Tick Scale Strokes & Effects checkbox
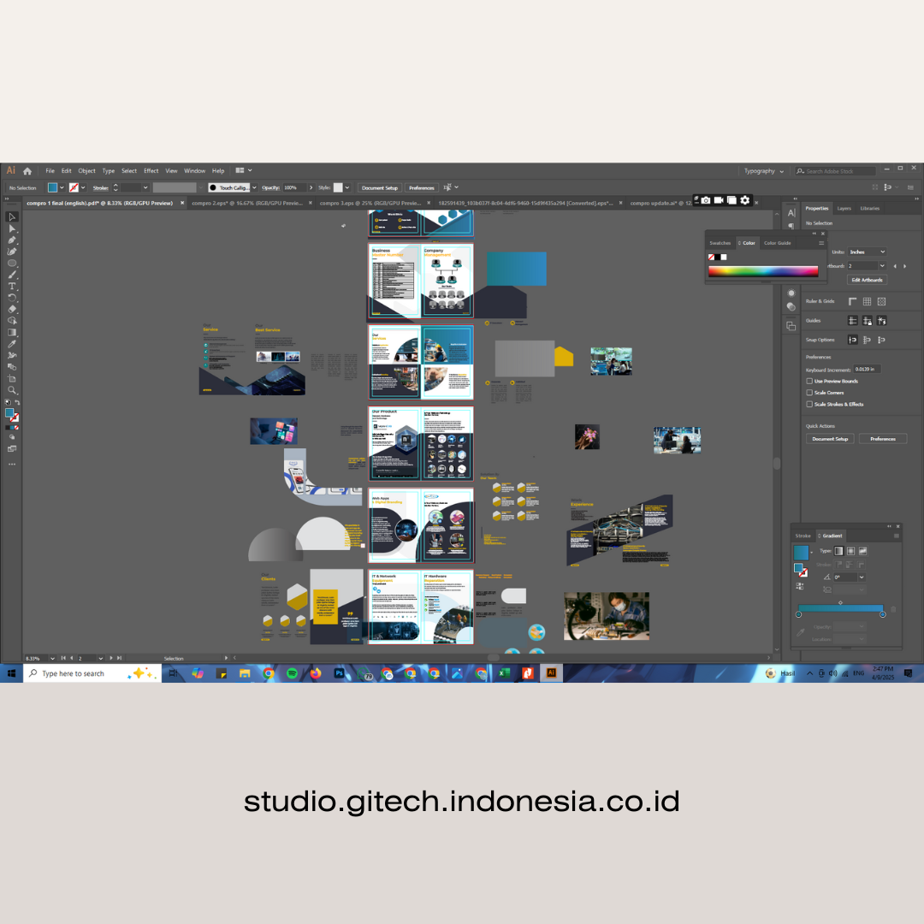 click(809, 404)
